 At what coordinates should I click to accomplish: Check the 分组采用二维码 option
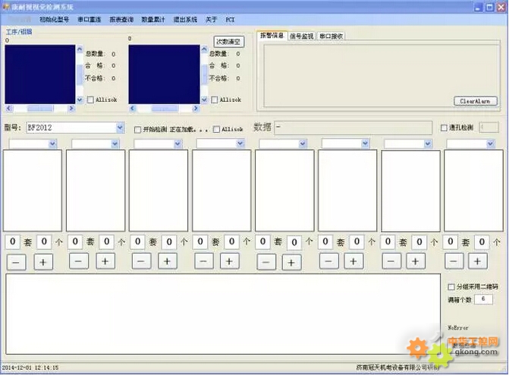click(451, 286)
